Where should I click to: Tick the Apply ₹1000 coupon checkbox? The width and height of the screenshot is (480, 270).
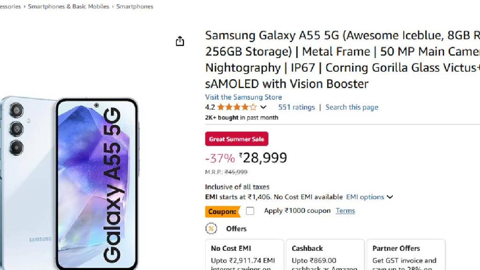pos(250,211)
